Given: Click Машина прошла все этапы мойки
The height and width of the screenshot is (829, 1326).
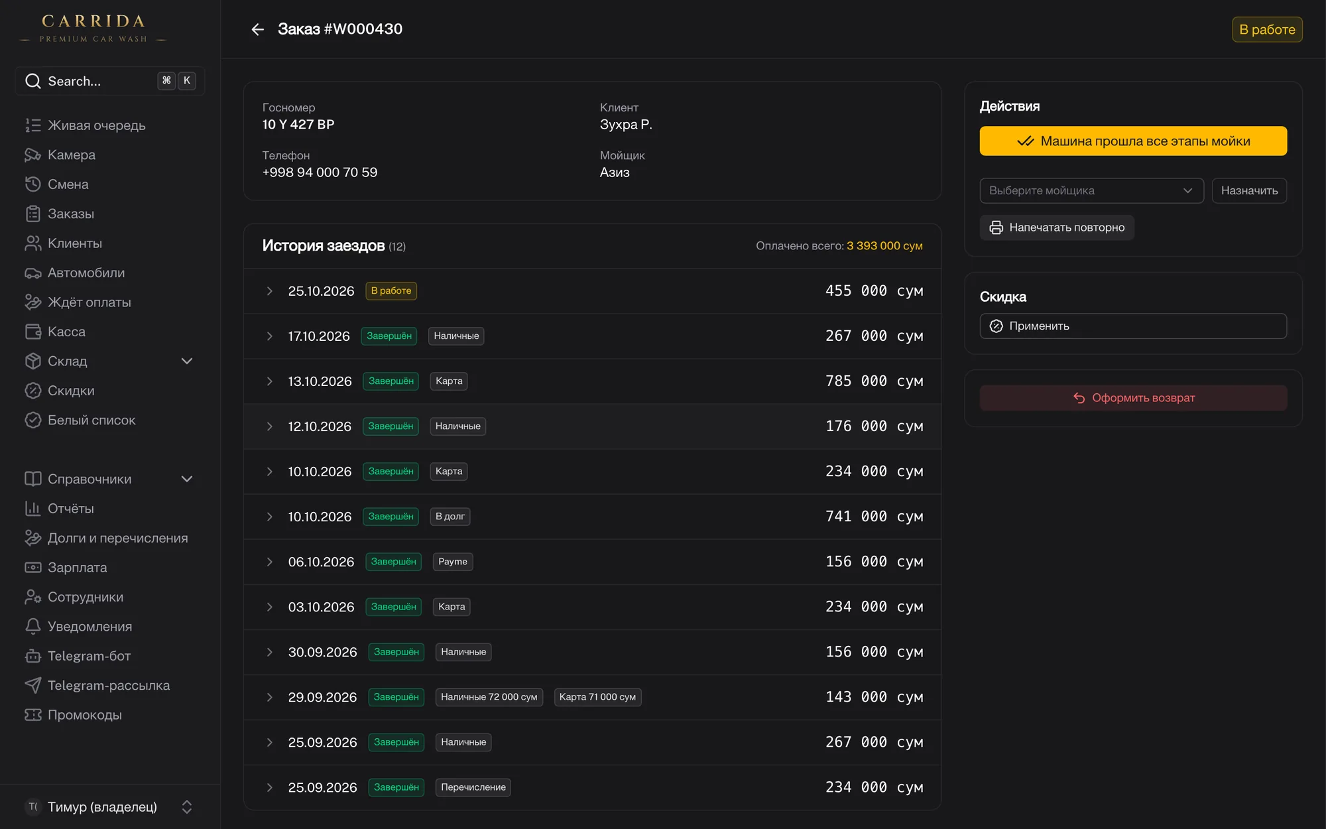Looking at the screenshot, I should (x=1133, y=141).
